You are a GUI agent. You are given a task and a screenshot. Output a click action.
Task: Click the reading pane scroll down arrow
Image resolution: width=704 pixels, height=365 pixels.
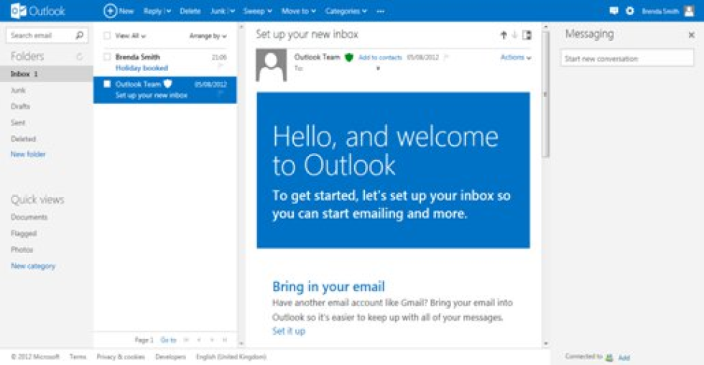pos(545,343)
